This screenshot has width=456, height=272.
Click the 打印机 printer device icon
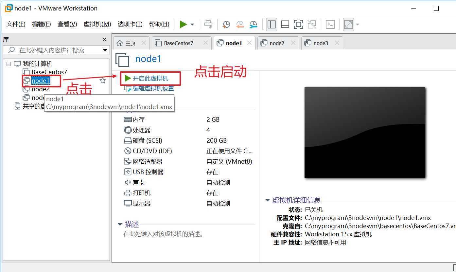[128, 193]
